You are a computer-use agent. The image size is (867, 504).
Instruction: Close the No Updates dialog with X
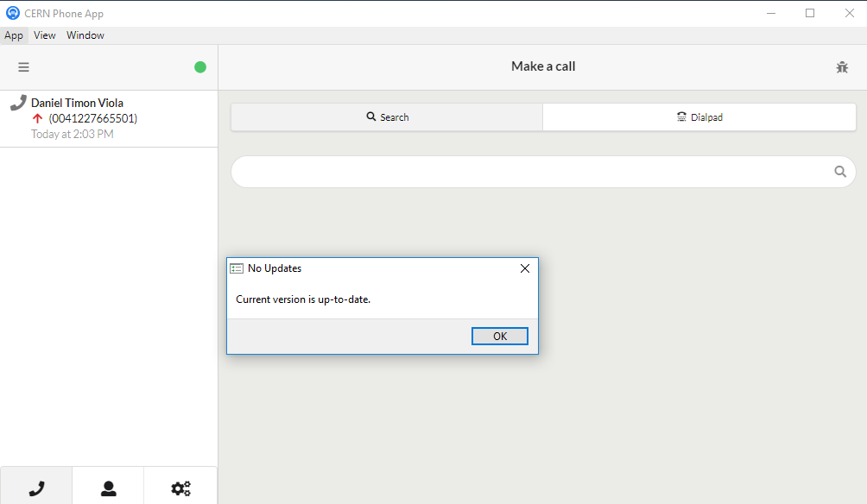coord(524,268)
